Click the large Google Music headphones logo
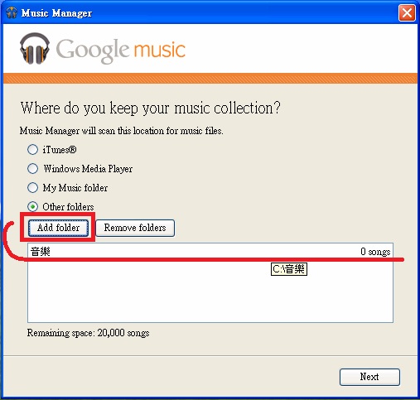 [35, 48]
